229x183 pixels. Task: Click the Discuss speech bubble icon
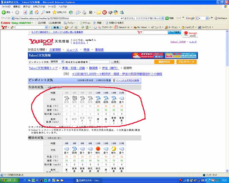click(110, 12)
